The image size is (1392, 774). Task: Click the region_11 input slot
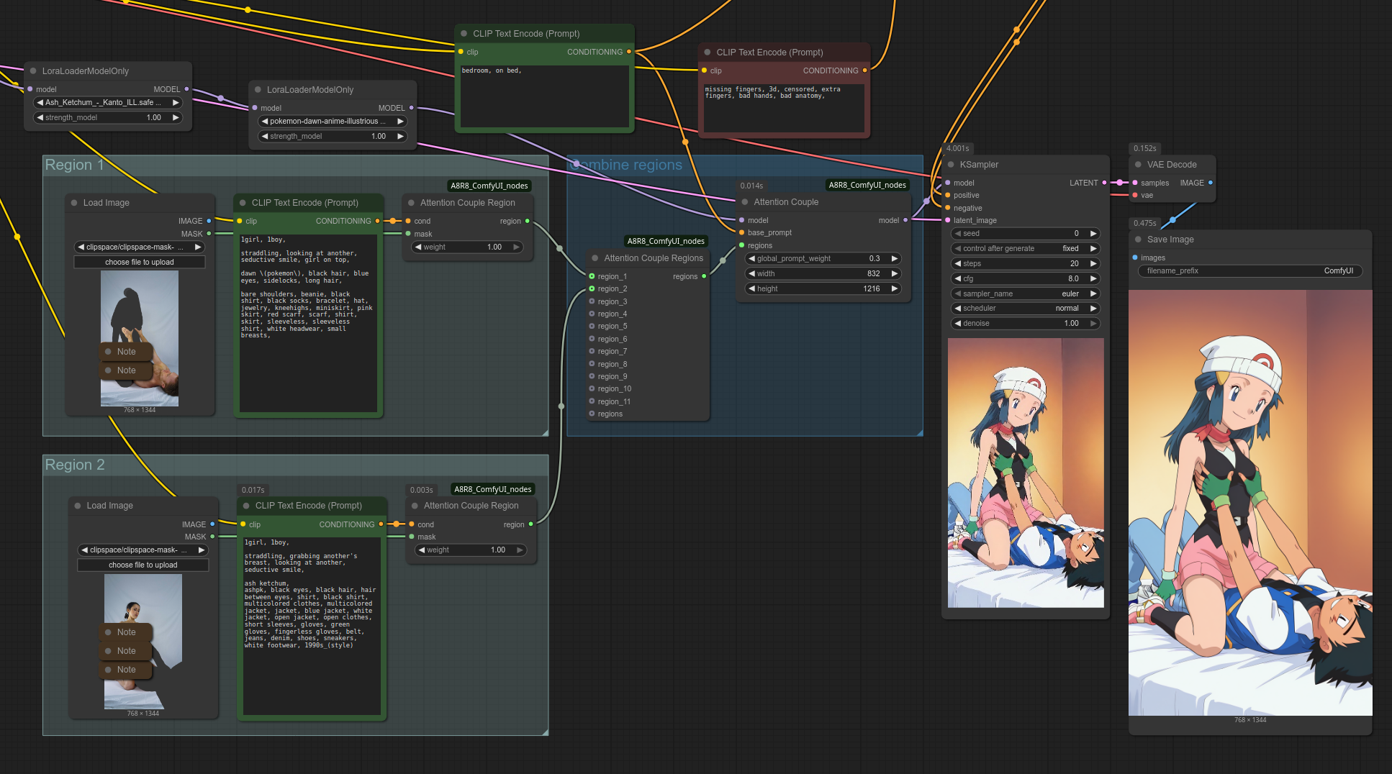point(592,401)
